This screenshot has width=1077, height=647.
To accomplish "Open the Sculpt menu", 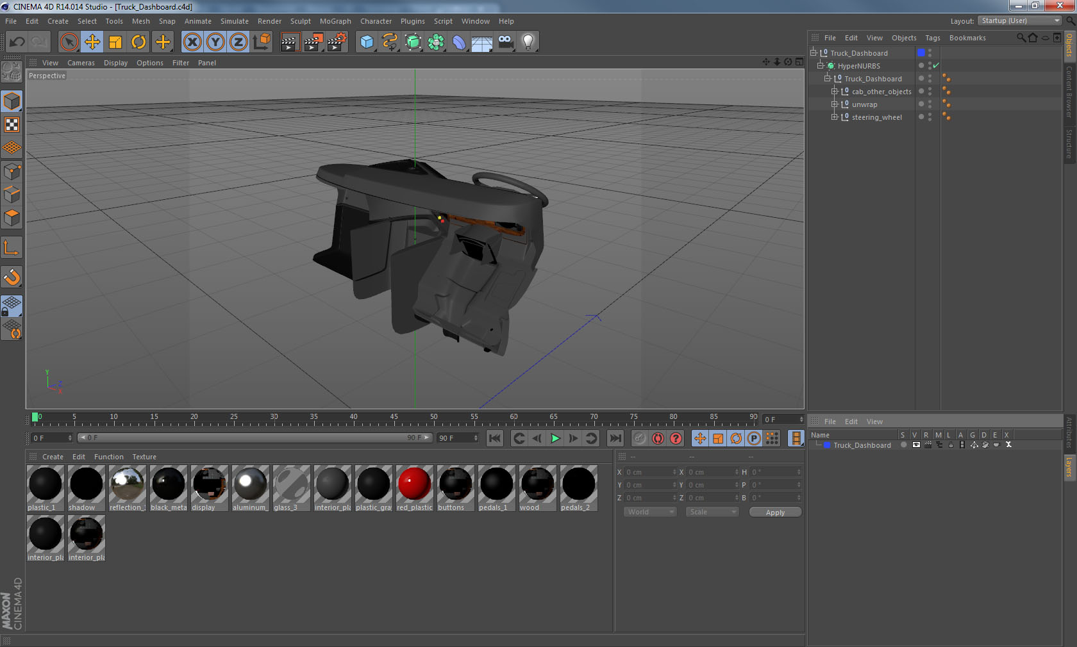I will point(300,21).
